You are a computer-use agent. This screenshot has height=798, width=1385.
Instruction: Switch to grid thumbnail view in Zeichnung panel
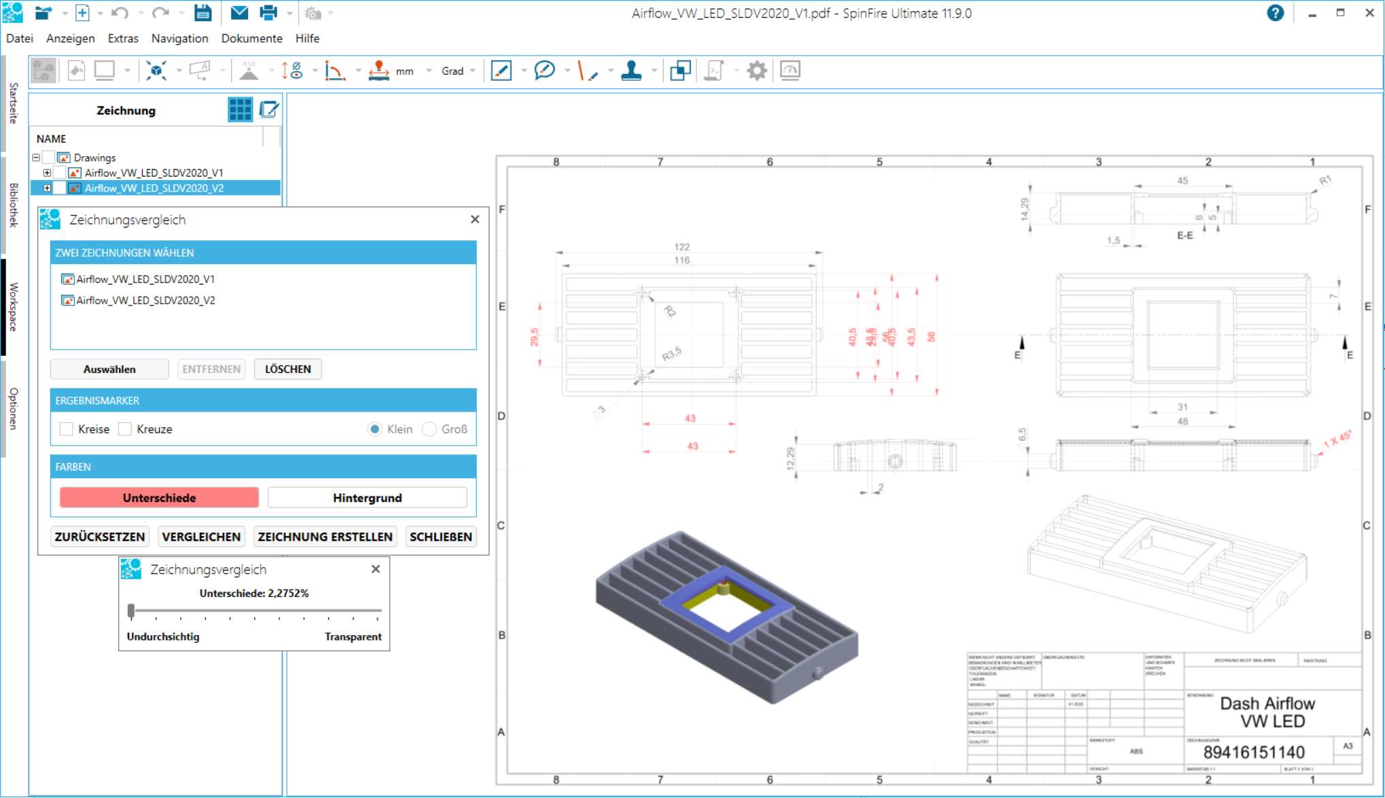pos(240,110)
